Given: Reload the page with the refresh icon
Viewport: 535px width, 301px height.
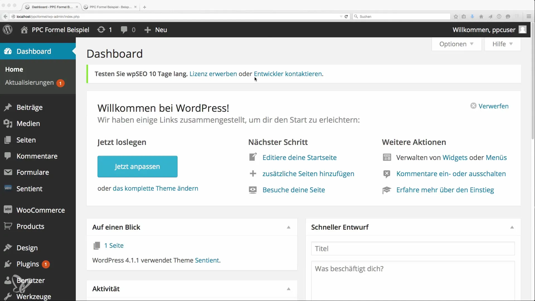Looking at the screenshot, I should click(x=346, y=16).
